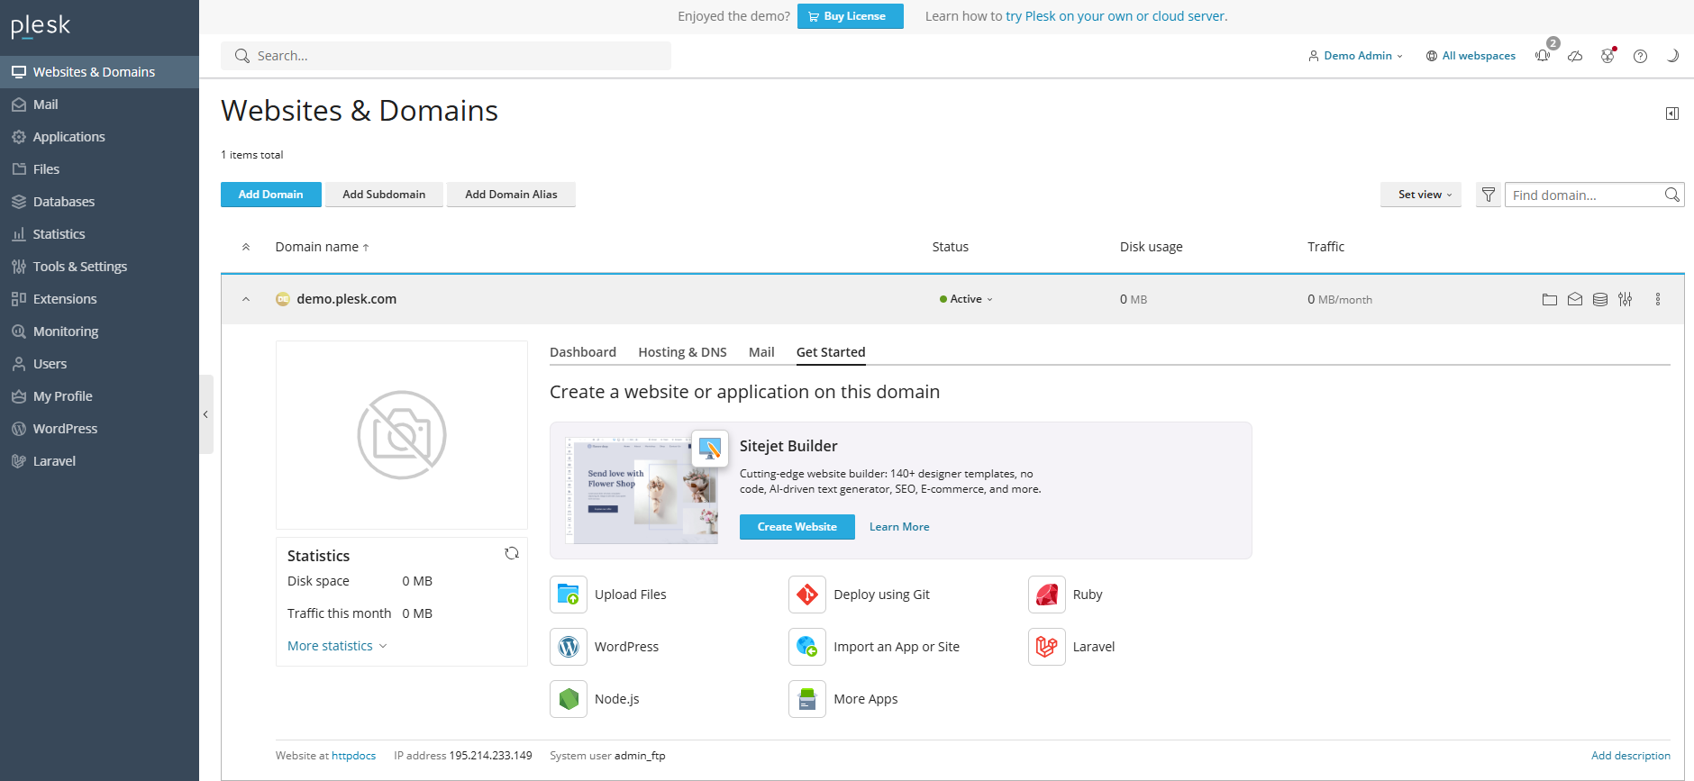The width and height of the screenshot is (1694, 781).
Task: Click the Node.js icon
Action: tap(569, 699)
